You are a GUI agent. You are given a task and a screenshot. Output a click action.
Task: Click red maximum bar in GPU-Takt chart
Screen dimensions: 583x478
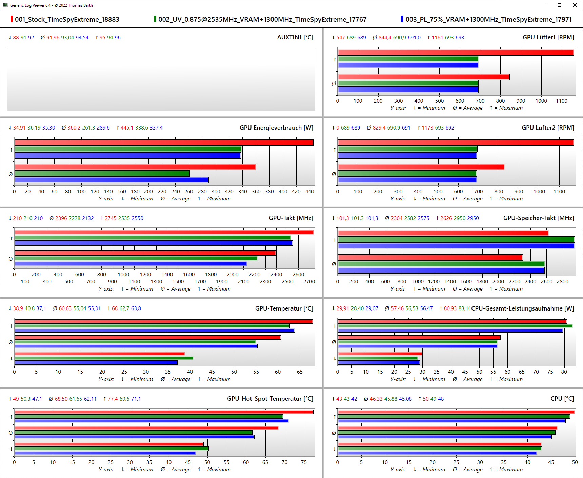click(164, 232)
